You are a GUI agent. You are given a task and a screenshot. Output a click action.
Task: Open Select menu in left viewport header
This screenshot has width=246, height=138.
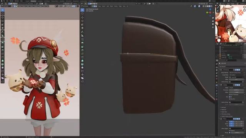click(x=24, y=6)
